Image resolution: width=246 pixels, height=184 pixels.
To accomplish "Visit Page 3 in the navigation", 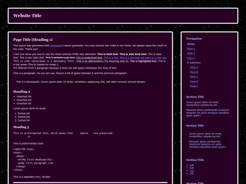I will [191, 58].
